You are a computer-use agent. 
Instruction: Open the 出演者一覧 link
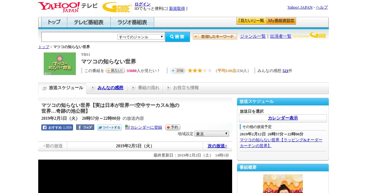tap(281, 36)
